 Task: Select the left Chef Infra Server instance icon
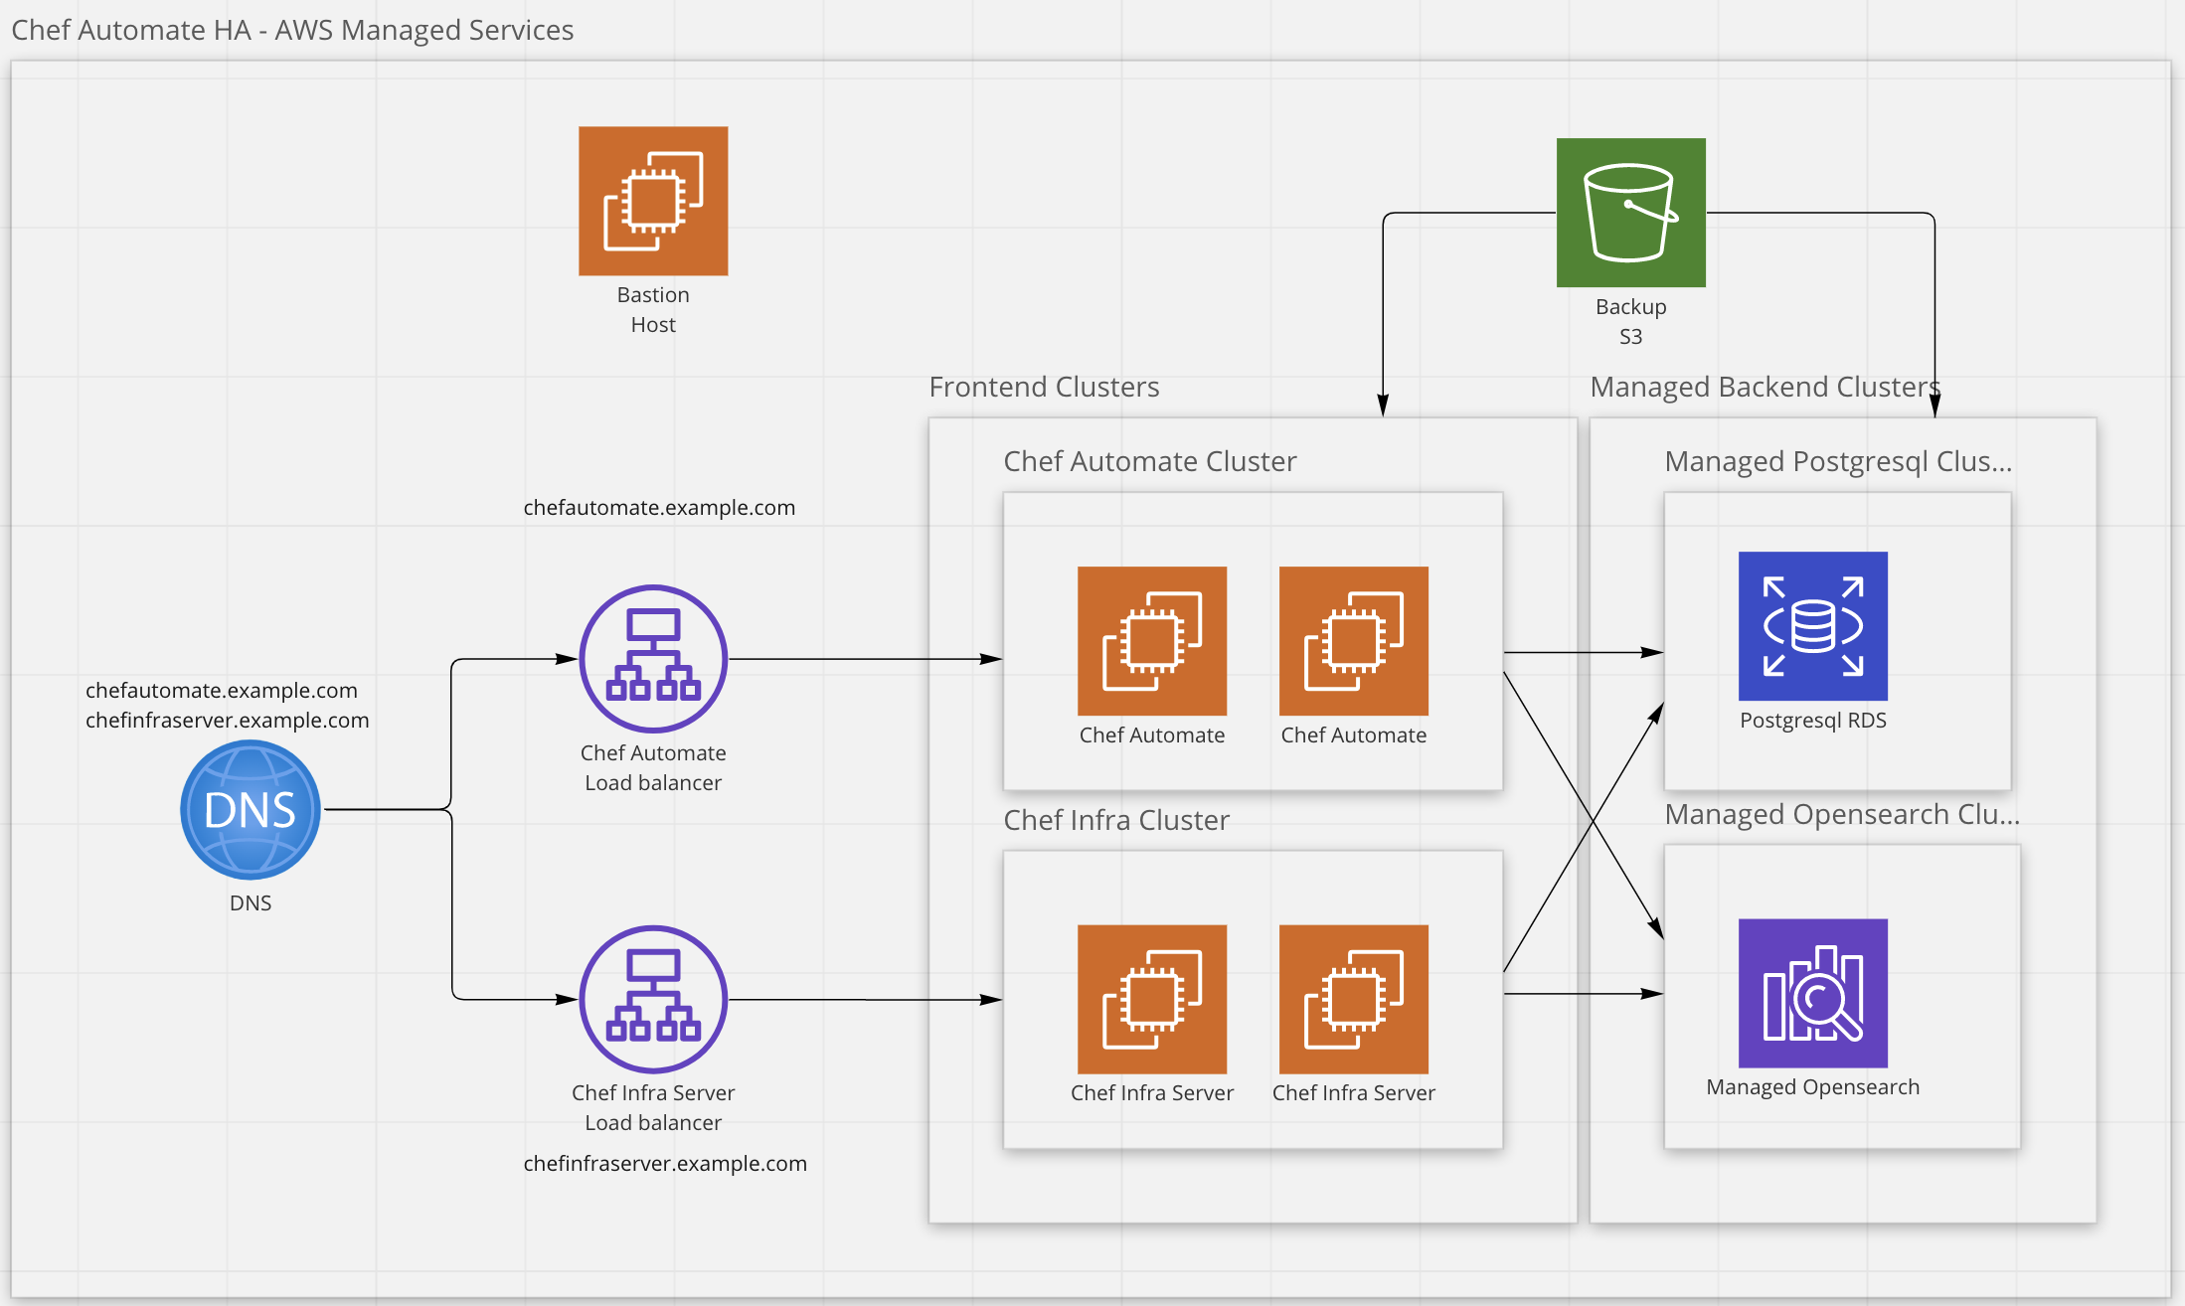tap(1152, 1000)
